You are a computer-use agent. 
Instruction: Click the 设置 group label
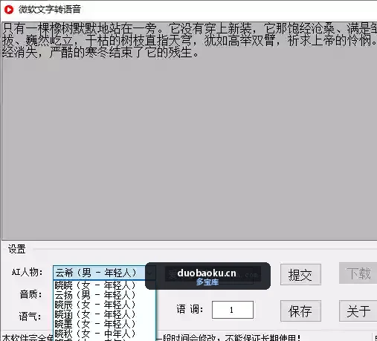pos(17,249)
